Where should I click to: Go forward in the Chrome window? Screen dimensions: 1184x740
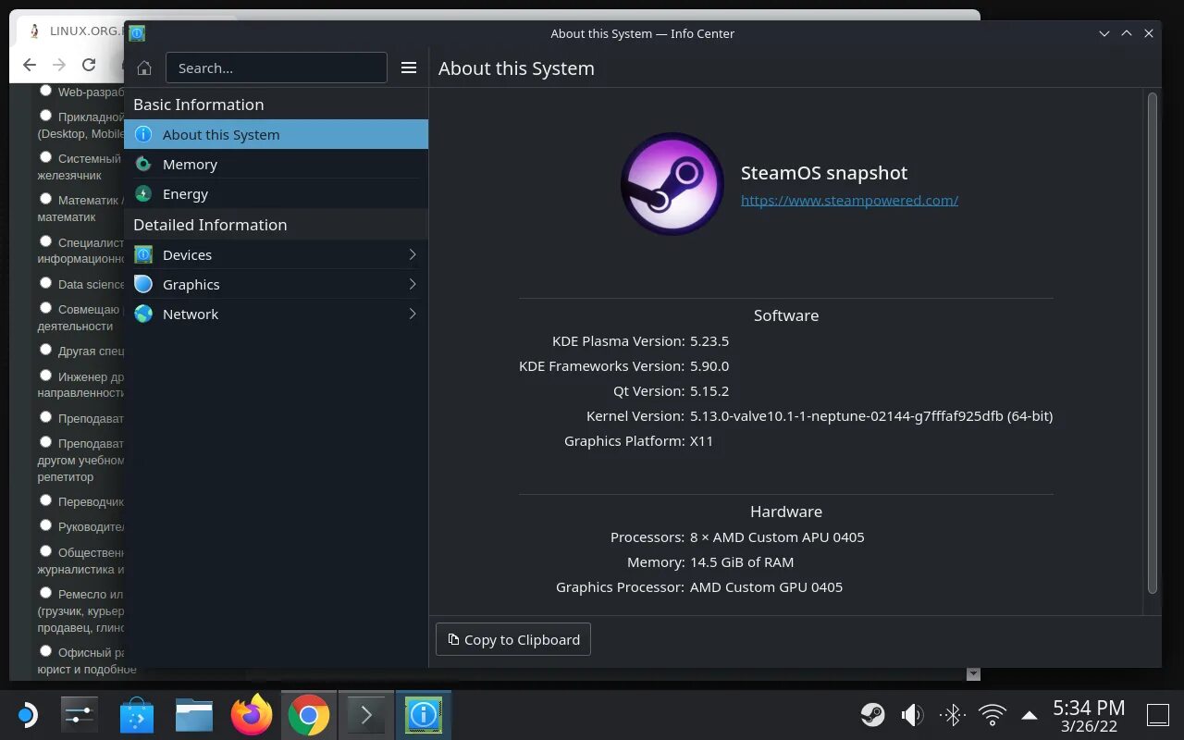(59, 65)
